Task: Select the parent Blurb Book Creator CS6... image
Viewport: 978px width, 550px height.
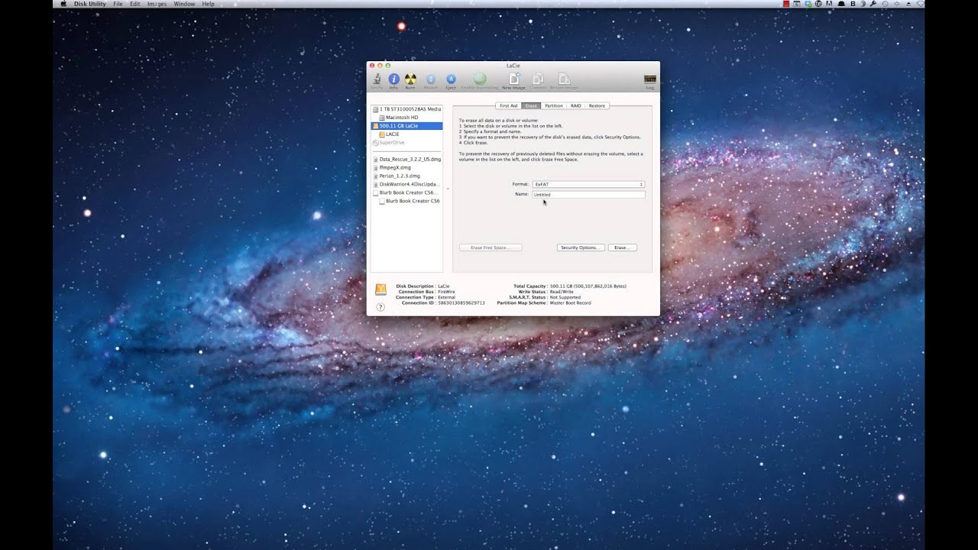Action: (x=406, y=192)
